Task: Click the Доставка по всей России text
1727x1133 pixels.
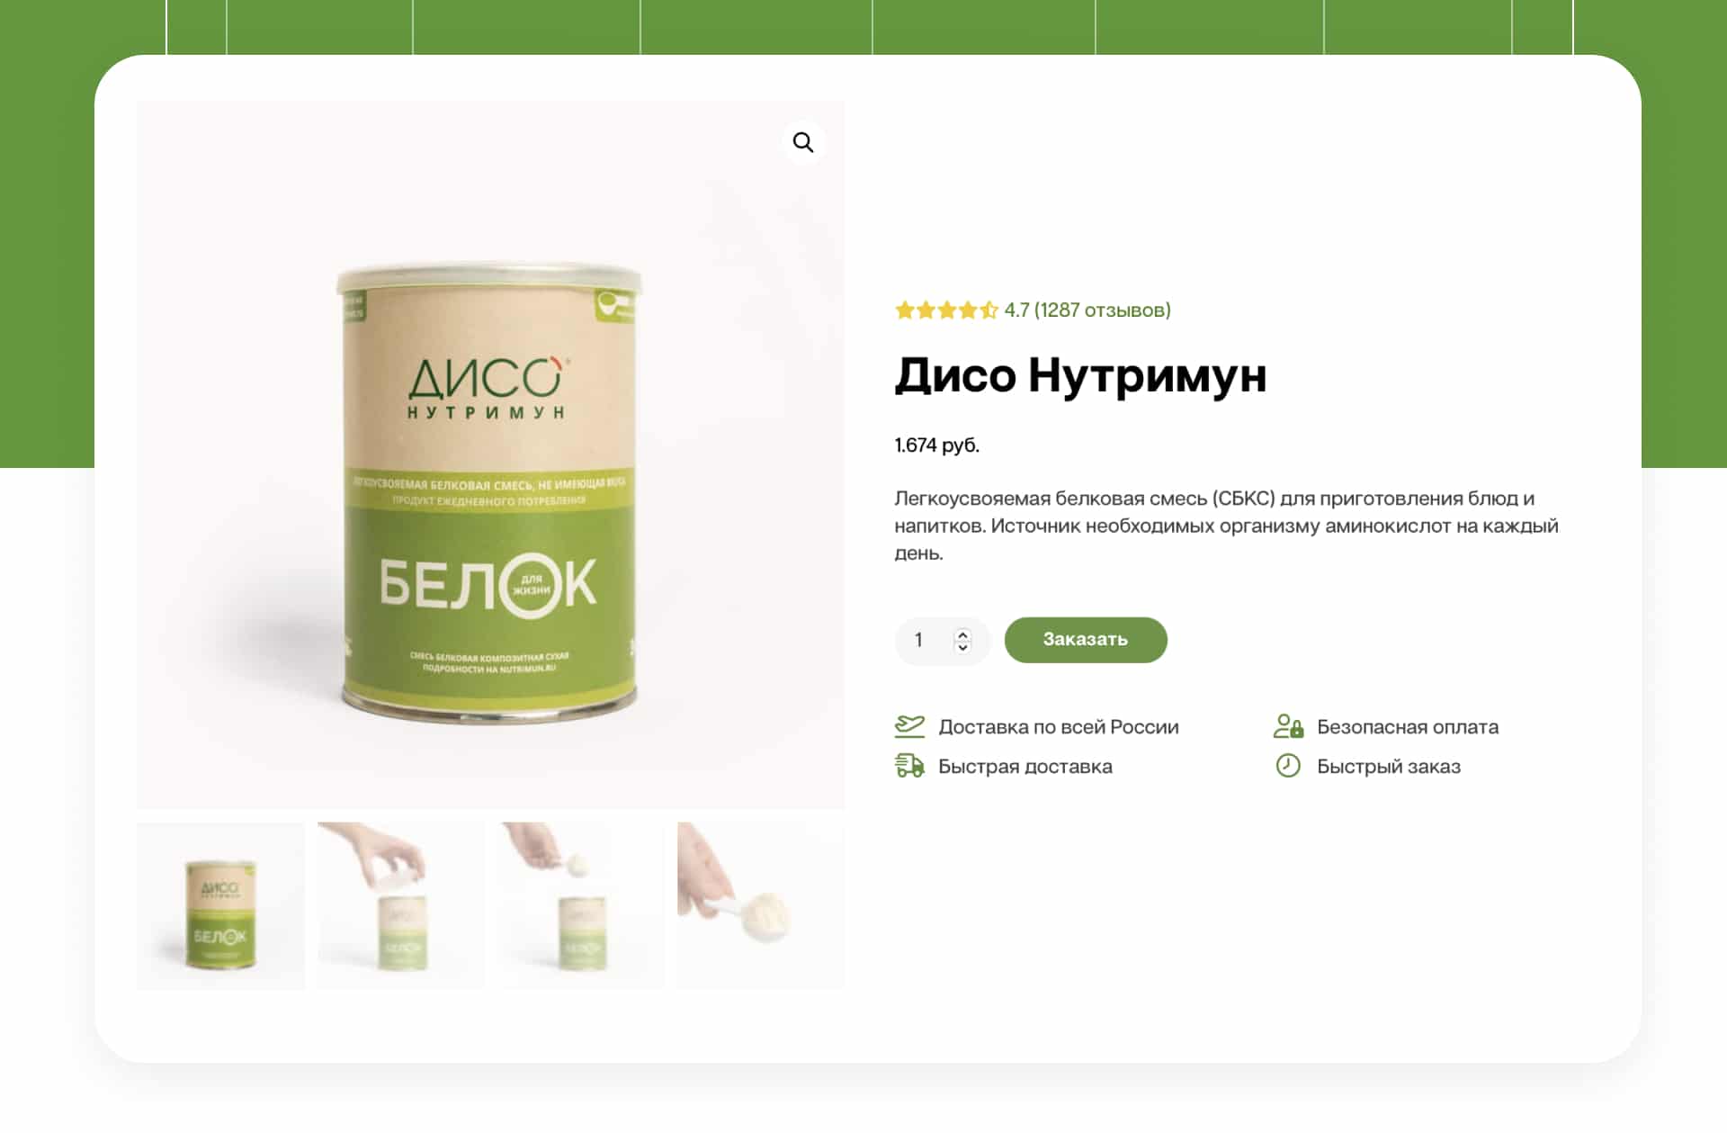Action: [x=1059, y=727]
